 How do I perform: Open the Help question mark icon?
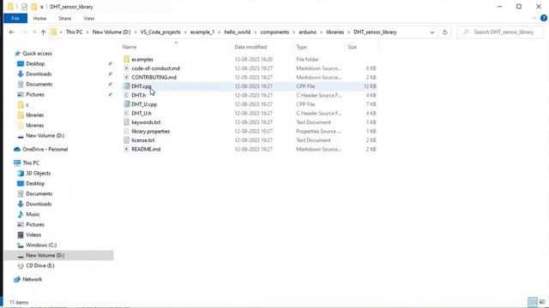click(544, 19)
